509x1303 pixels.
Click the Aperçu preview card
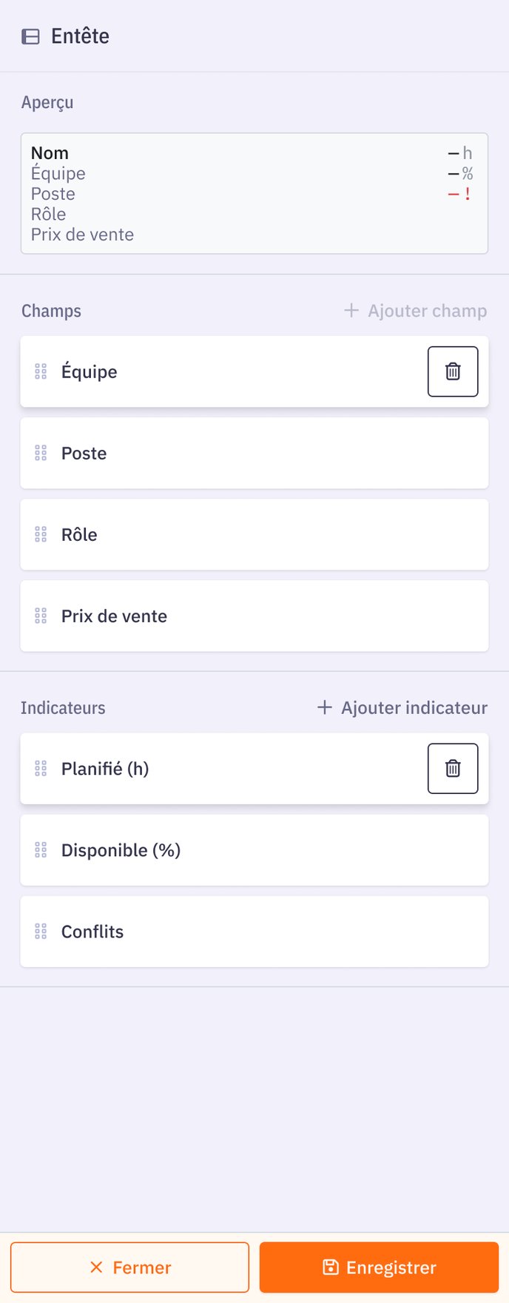pos(254,193)
